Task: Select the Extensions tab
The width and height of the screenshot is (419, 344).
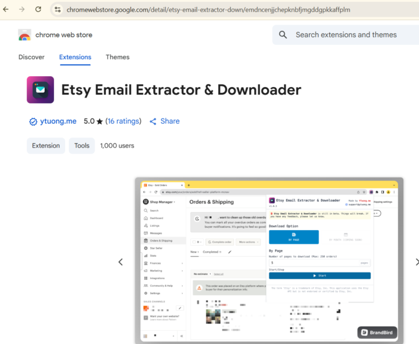Action: pyautogui.click(x=75, y=57)
